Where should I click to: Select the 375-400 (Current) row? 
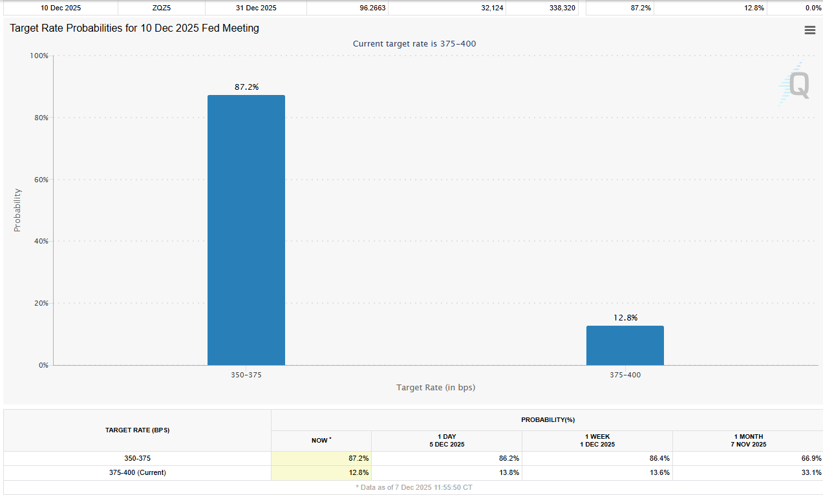tap(137, 472)
